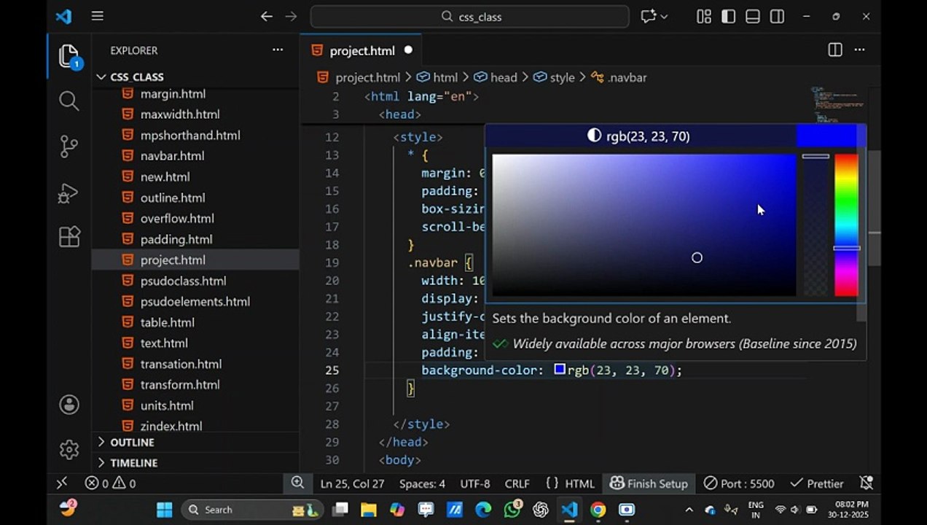Open the Copilot chat icon in title bar
The image size is (927, 525).
click(648, 16)
